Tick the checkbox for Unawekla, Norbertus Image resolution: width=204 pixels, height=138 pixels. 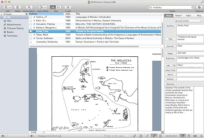[31, 42]
